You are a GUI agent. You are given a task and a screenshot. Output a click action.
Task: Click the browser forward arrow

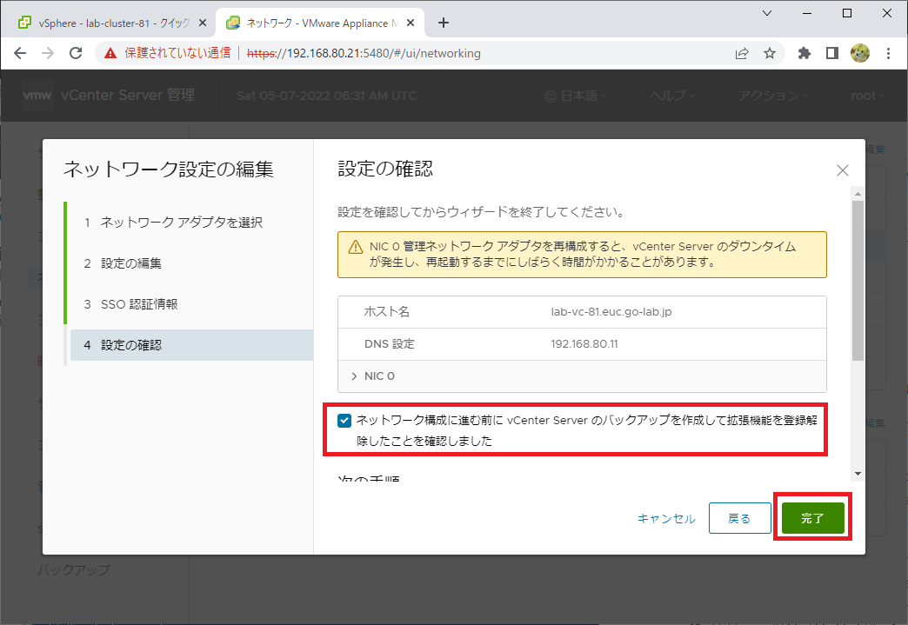48,53
